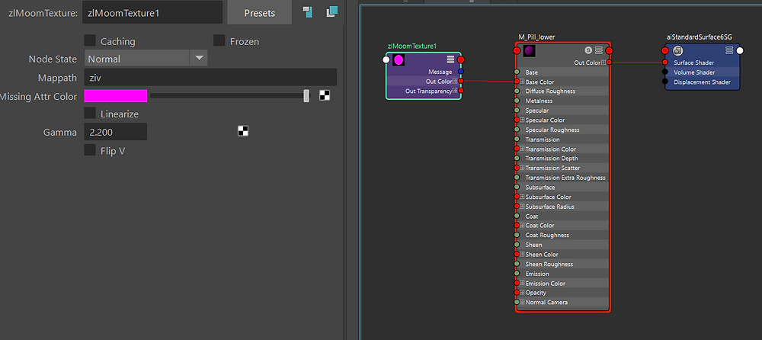Click the Sheen Roughness attribute row
This screenshot has height=340, width=762.
(562, 264)
